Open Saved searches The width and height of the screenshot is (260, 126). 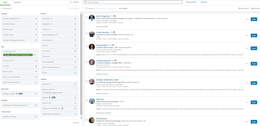tap(191, 2)
